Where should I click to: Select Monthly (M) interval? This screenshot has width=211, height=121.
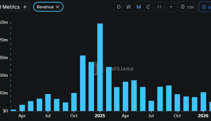pyautogui.click(x=138, y=7)
